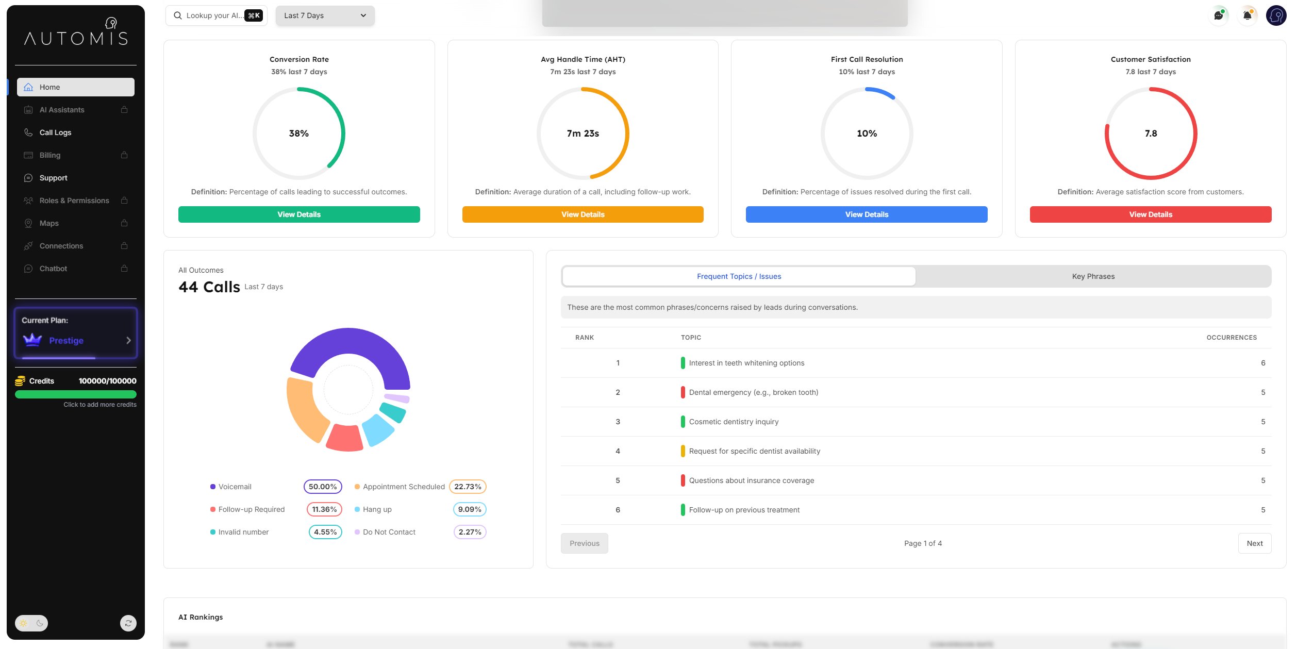
Task: Click the 'Page 1 of 4' indicator
Action: [923, 543]
